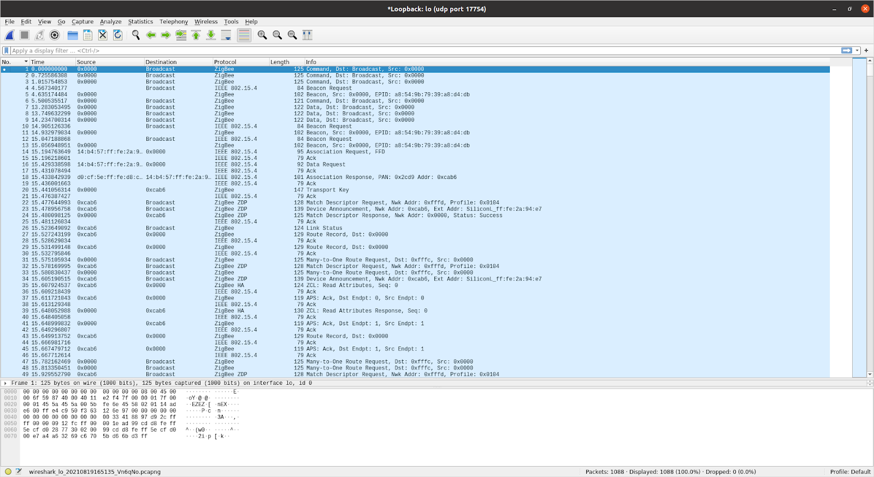Open the Statistics menu
The width and height of the screenshot is (874, 477).
tap(140, 22)
